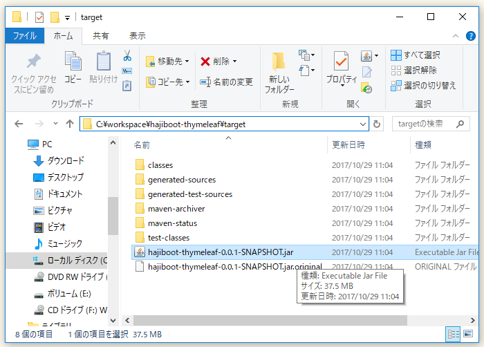484x347 pixels.
Task: Click the horizontal scrollbar thumb in the file list
Action: [x=270, y=321]
